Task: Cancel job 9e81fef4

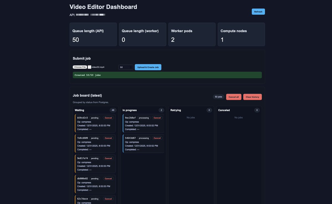Action: pos(108,158)
